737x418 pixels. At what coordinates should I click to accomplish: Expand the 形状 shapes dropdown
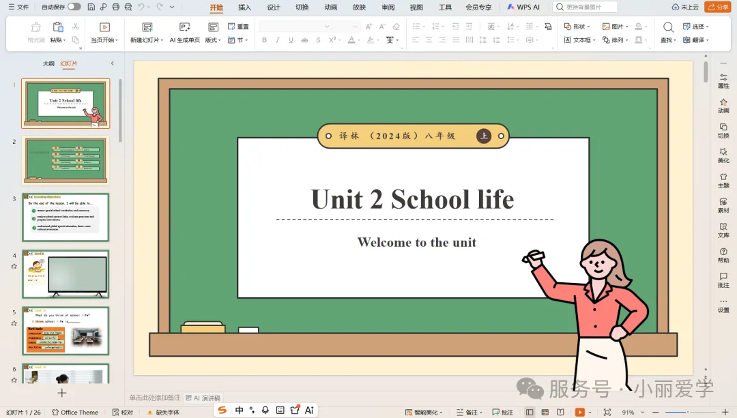click(x=577, y=27)
